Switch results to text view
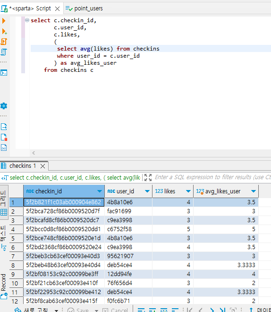The image size is (271, 312). tap(4, 238)
